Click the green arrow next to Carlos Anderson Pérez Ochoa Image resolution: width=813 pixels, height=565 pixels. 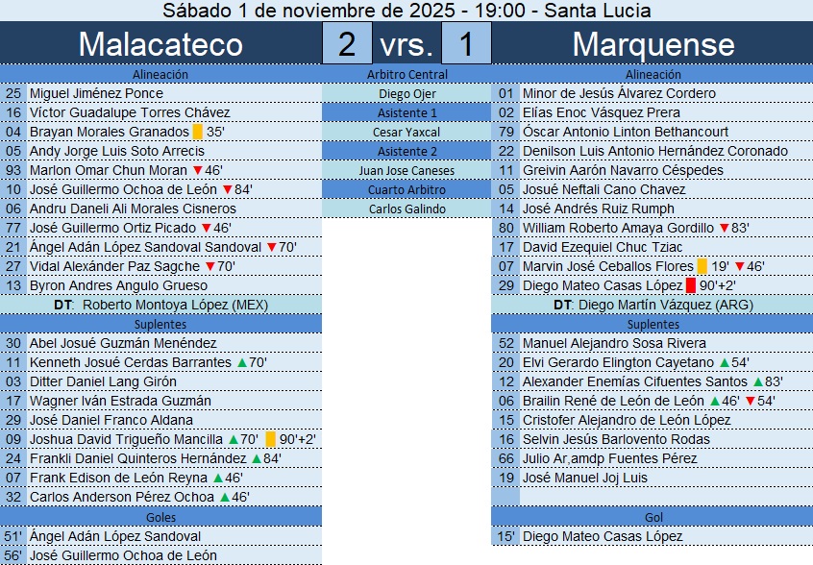tap(224, 497)
